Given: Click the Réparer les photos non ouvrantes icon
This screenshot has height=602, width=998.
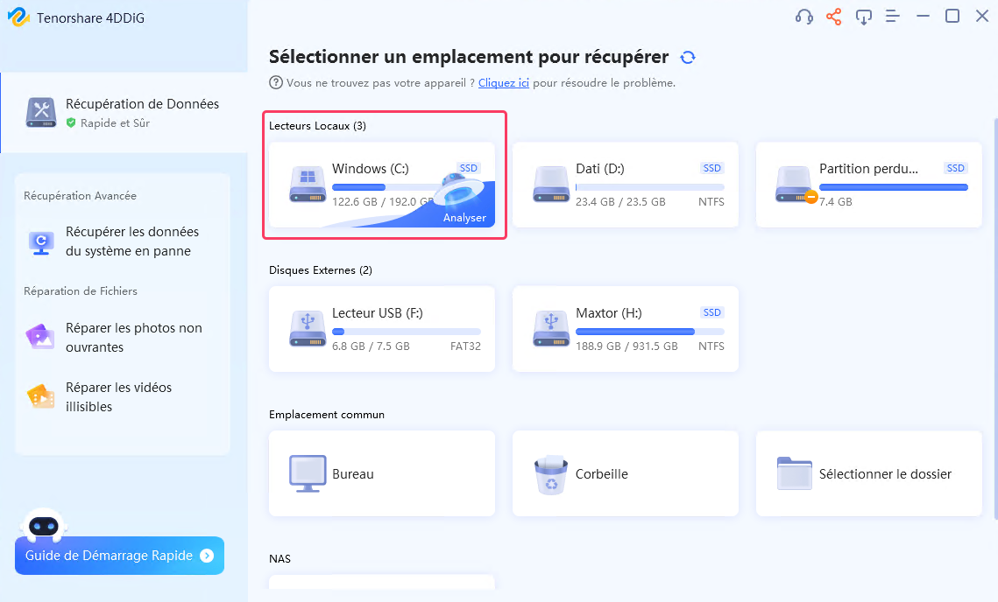Looking at the screenshot, I should (x=40, y=336).
